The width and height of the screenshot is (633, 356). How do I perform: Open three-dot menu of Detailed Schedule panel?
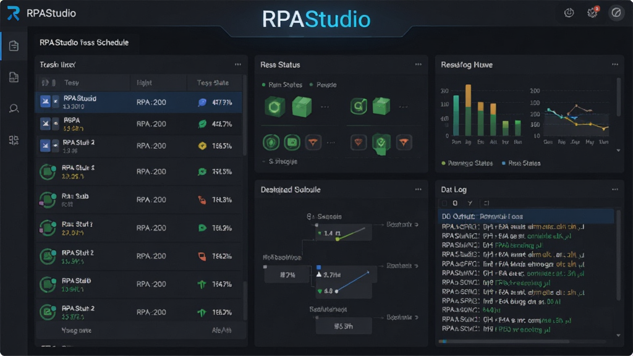pyautogui.click(x=418, y=189)
